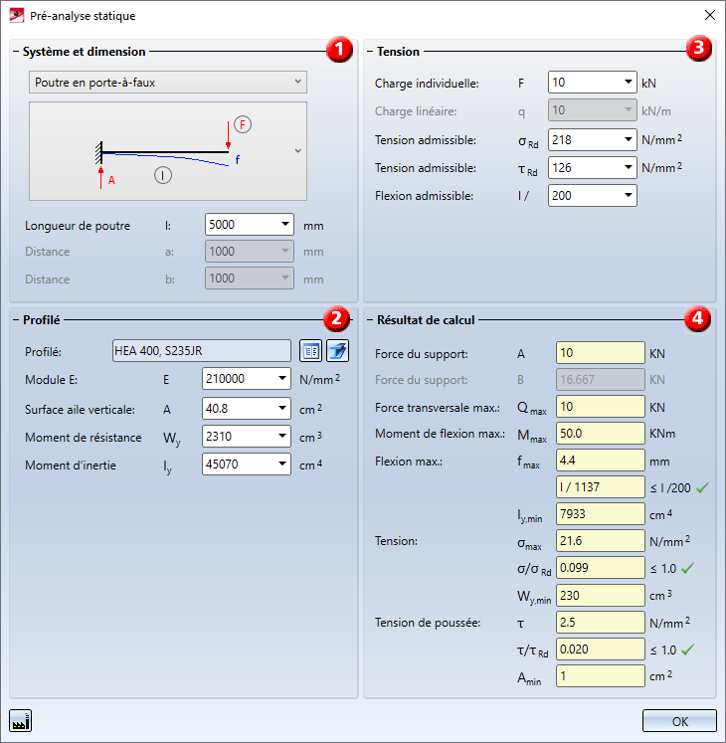
Task: Open the Moment d'inertie Iy dropdown
Action: (282, 464)
